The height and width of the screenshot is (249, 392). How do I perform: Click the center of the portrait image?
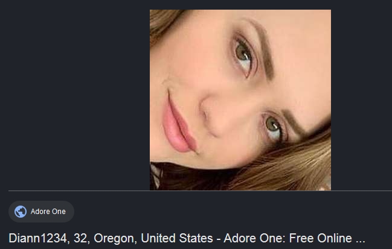240,100
